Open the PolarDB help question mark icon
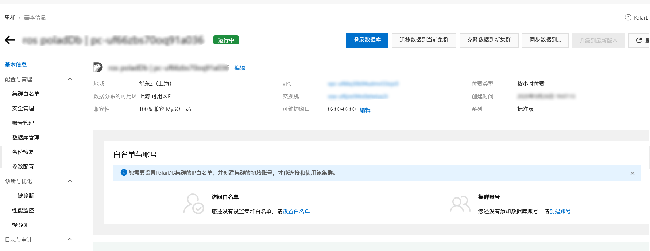The image size is (650, 251). point(628,17)
